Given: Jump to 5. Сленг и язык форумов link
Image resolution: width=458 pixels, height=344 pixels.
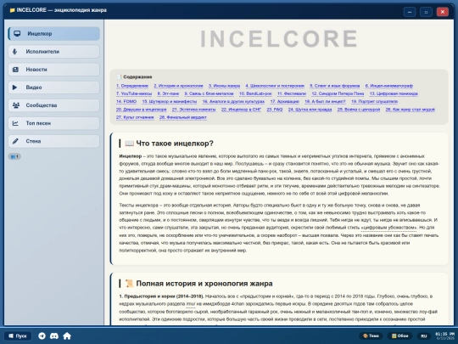Looking at the screenshot, I should [334, 86].
